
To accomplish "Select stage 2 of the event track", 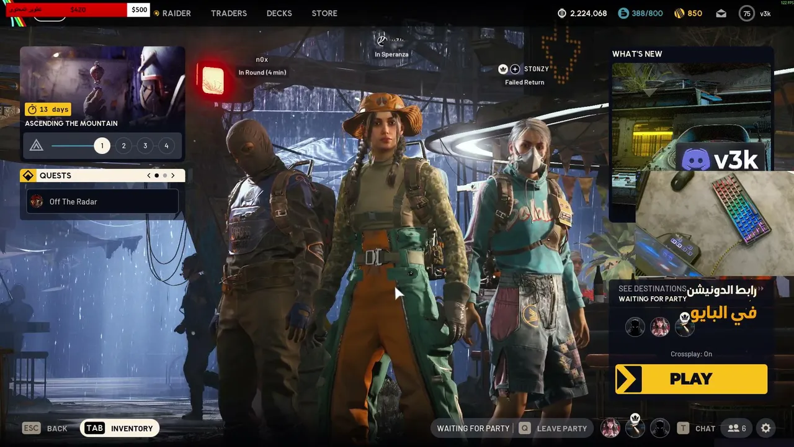I will pyautogui.click(x=123, y=146).
